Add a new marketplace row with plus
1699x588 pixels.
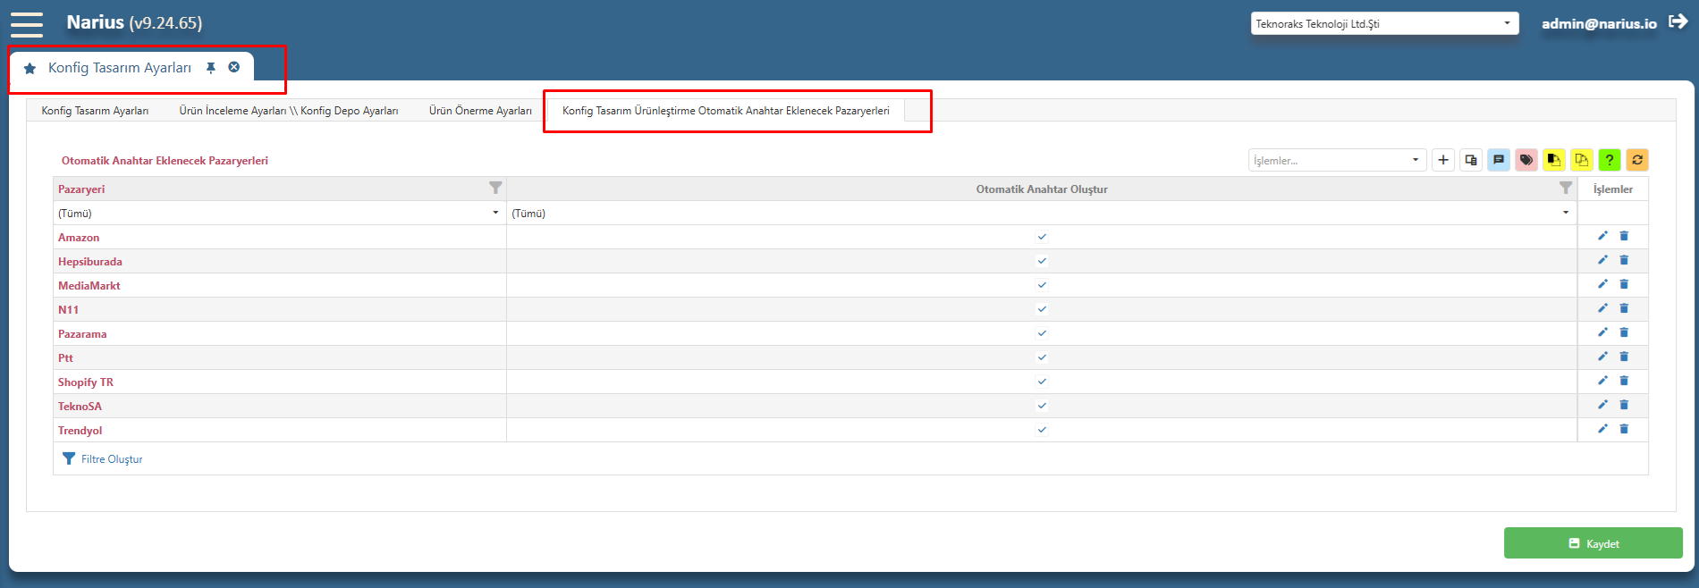point(1443,160)
